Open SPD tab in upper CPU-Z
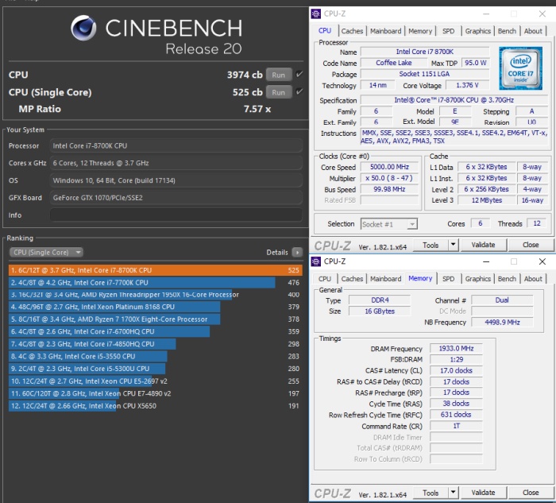The image size is (556, 503). click(448, 31)
